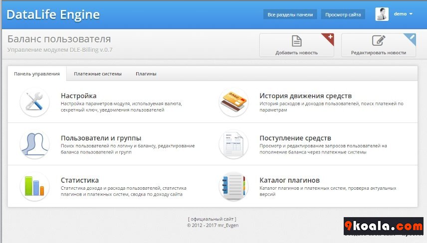Screen dimensions: 427x243
Task: Open the demo user avatar
Action: pos(382,14)
